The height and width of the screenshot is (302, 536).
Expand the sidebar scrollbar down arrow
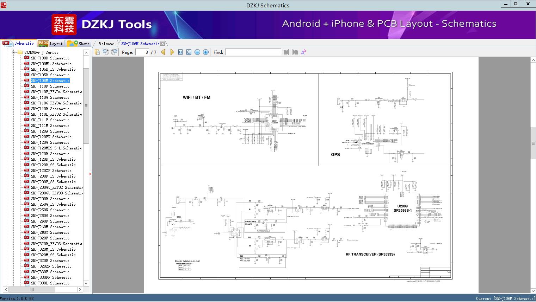tap(86, 283)
